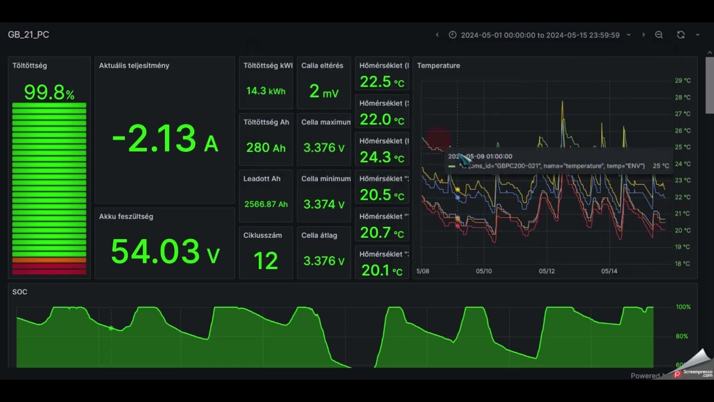714x402 pixels.
Task: Shift time range forward with right arrow
Action: click(x=643, y=35)
